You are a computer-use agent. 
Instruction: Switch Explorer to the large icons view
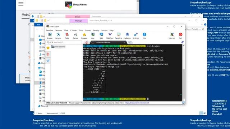[x=205, y=113]
